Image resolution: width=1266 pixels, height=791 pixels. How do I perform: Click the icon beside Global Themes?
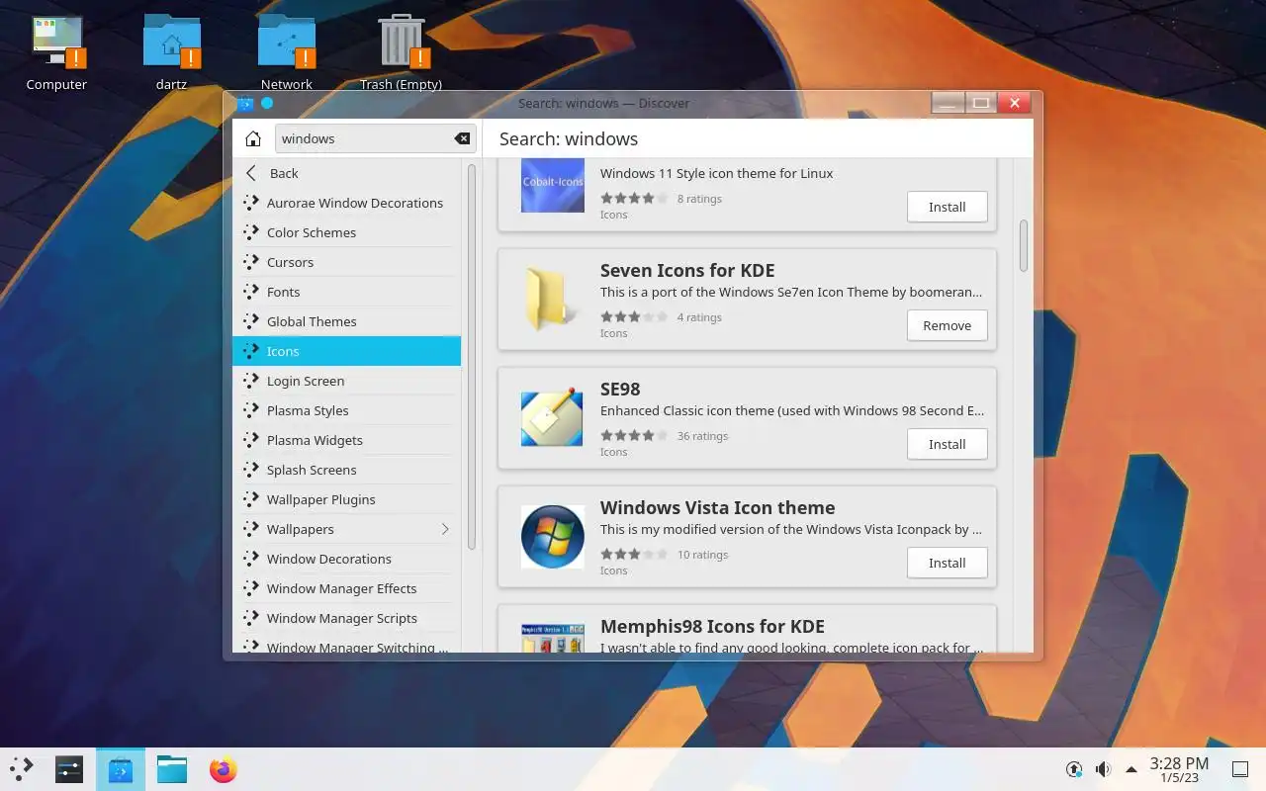[251, 321]
